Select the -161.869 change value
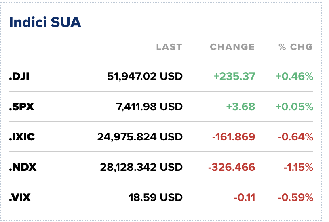This screenshot has height=222, width=329. pos(234,137)
